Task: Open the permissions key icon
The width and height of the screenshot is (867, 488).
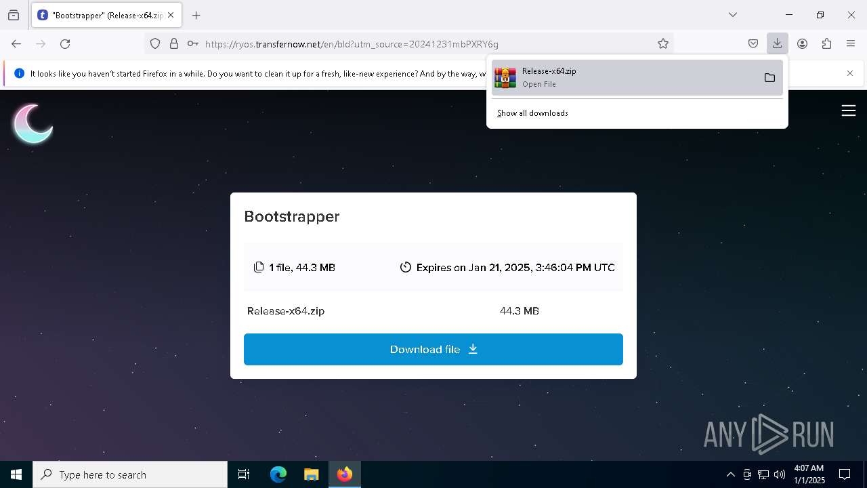Action: pos(193,44)
